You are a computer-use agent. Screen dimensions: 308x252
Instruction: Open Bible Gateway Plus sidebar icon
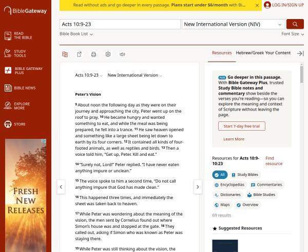[x=8, y=70]
